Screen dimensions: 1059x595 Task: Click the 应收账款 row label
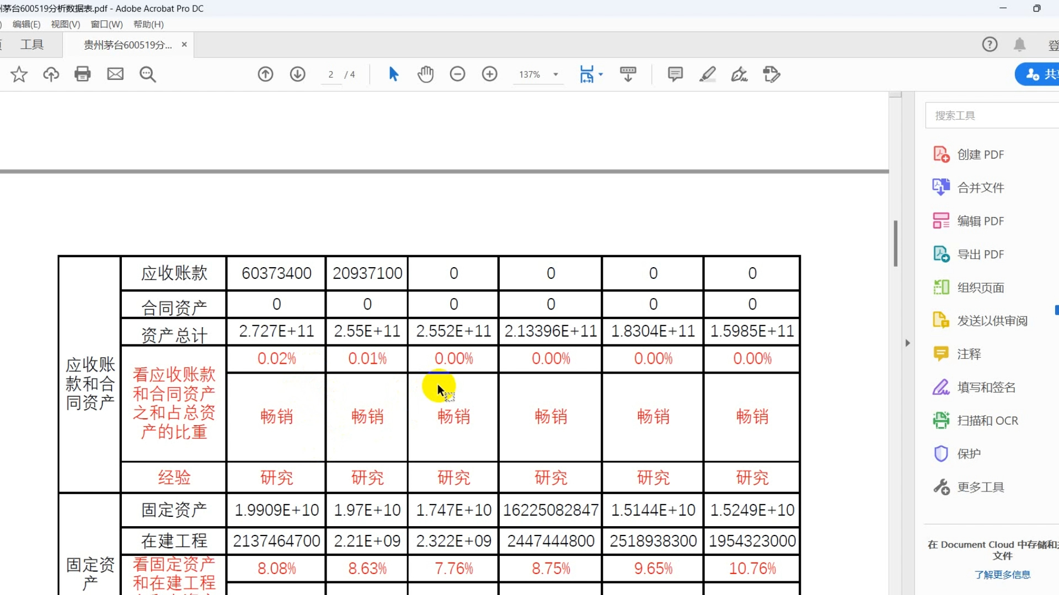pos(174,273)
